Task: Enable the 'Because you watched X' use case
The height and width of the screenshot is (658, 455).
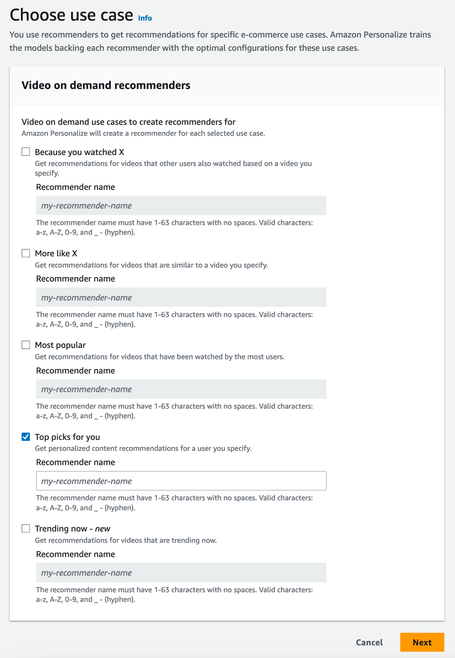Action: point(26,152)
